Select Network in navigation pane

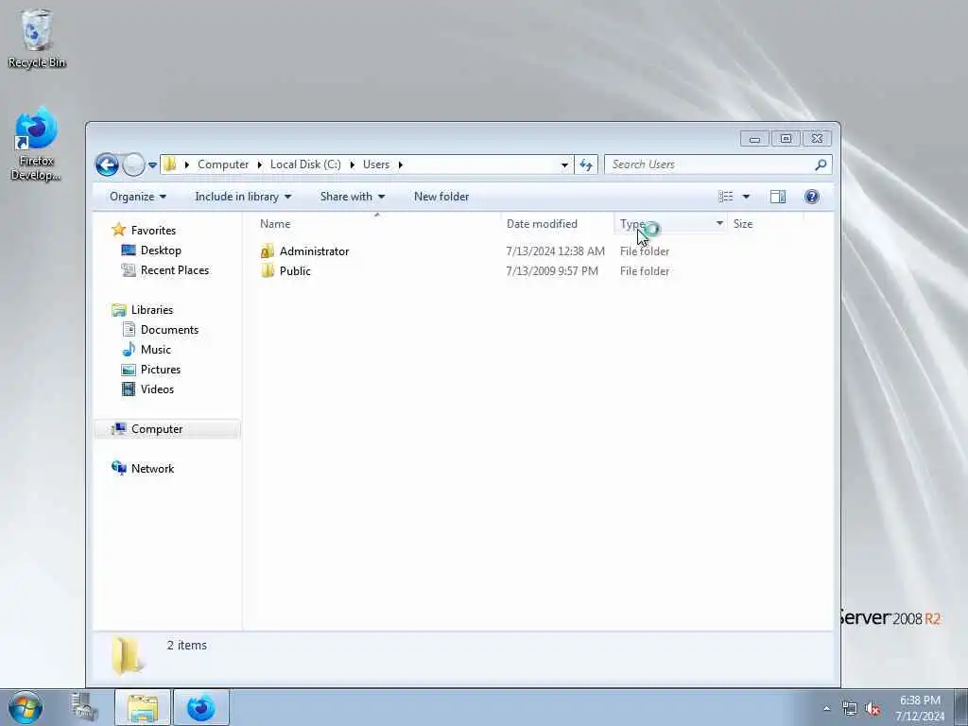[x=152, y=469]
